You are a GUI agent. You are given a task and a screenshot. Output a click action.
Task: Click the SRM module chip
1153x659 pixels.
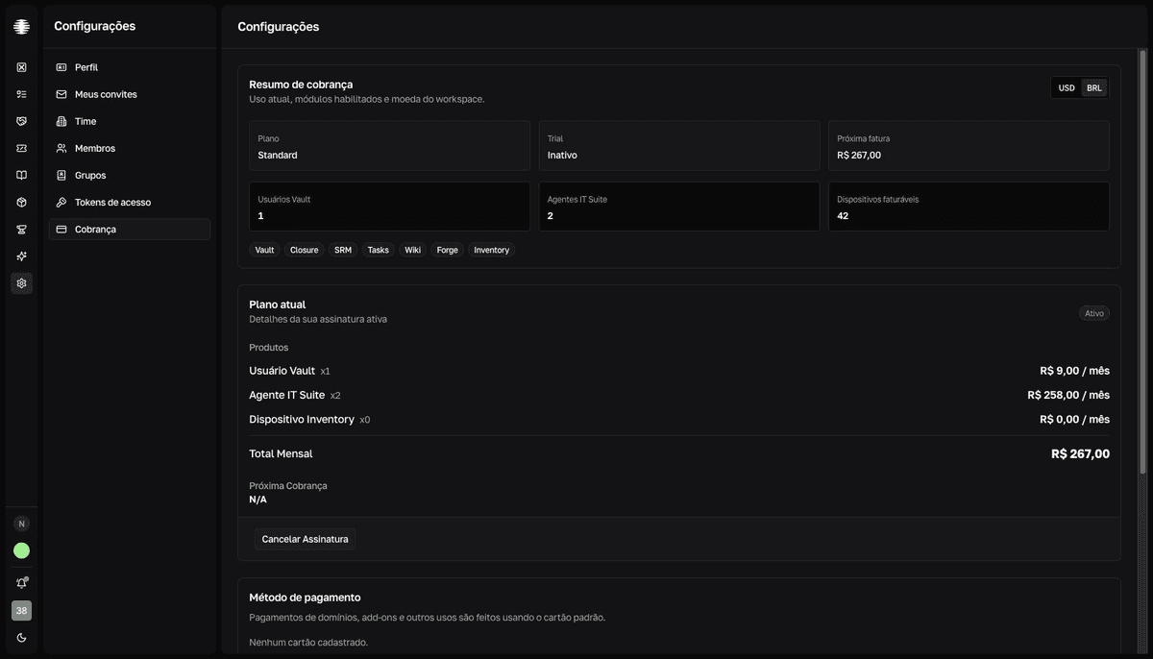click(343, 250)
